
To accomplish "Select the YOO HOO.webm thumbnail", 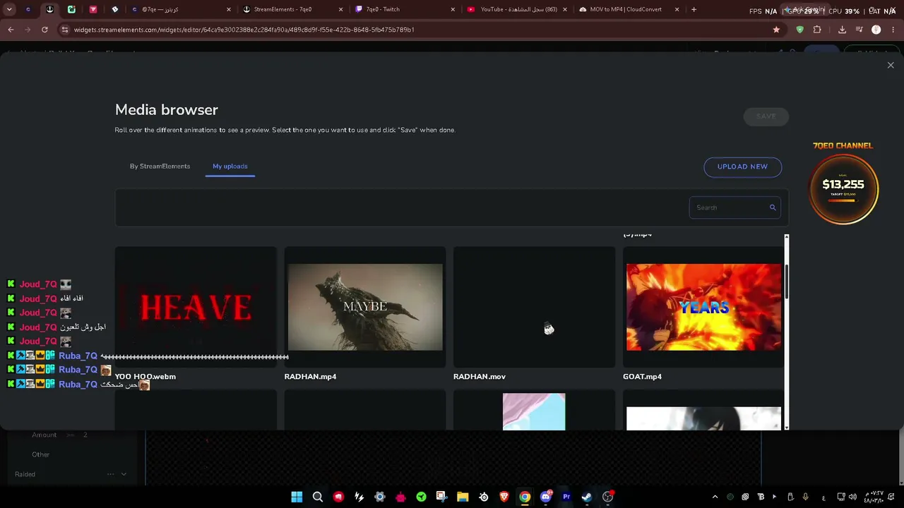I will (196, 307).
